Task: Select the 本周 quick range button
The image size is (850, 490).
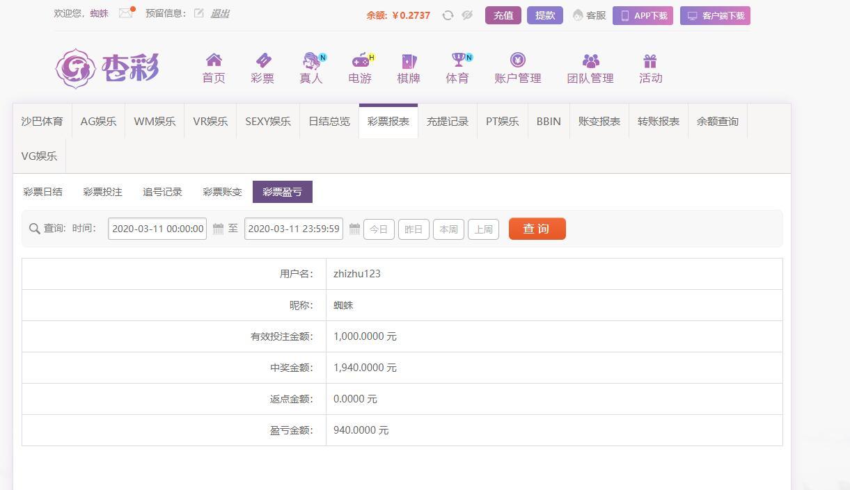Action: click(448, 229)
